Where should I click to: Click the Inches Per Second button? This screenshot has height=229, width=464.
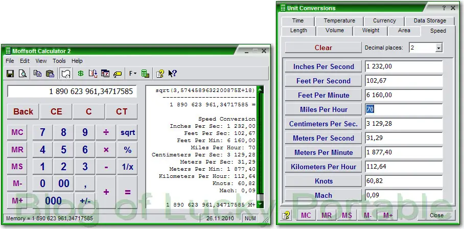click(323, 66)
